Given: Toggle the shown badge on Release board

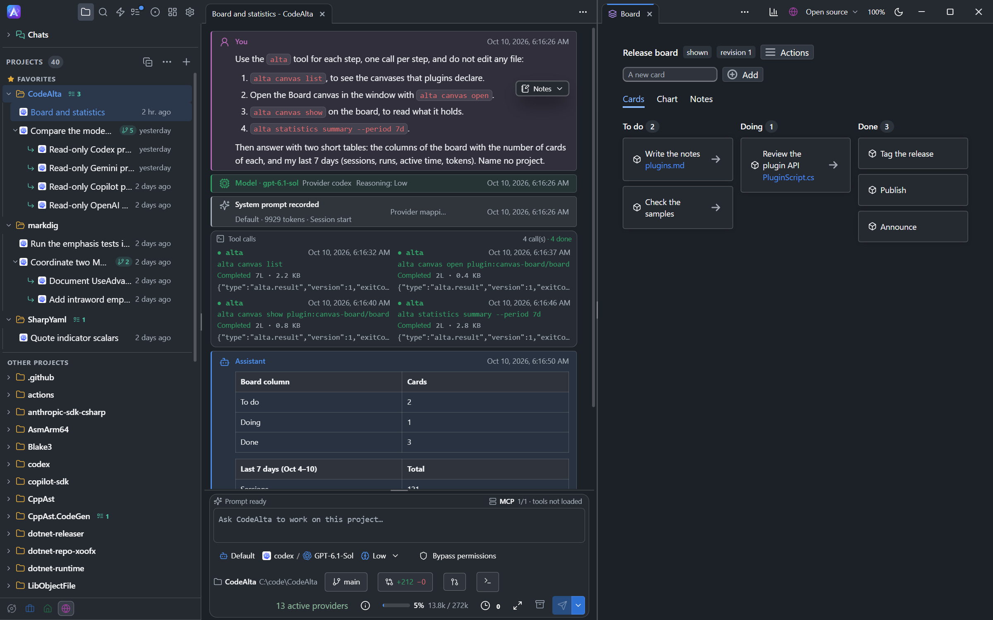Looking at the screenshot, I should click(x=697, y=52).
